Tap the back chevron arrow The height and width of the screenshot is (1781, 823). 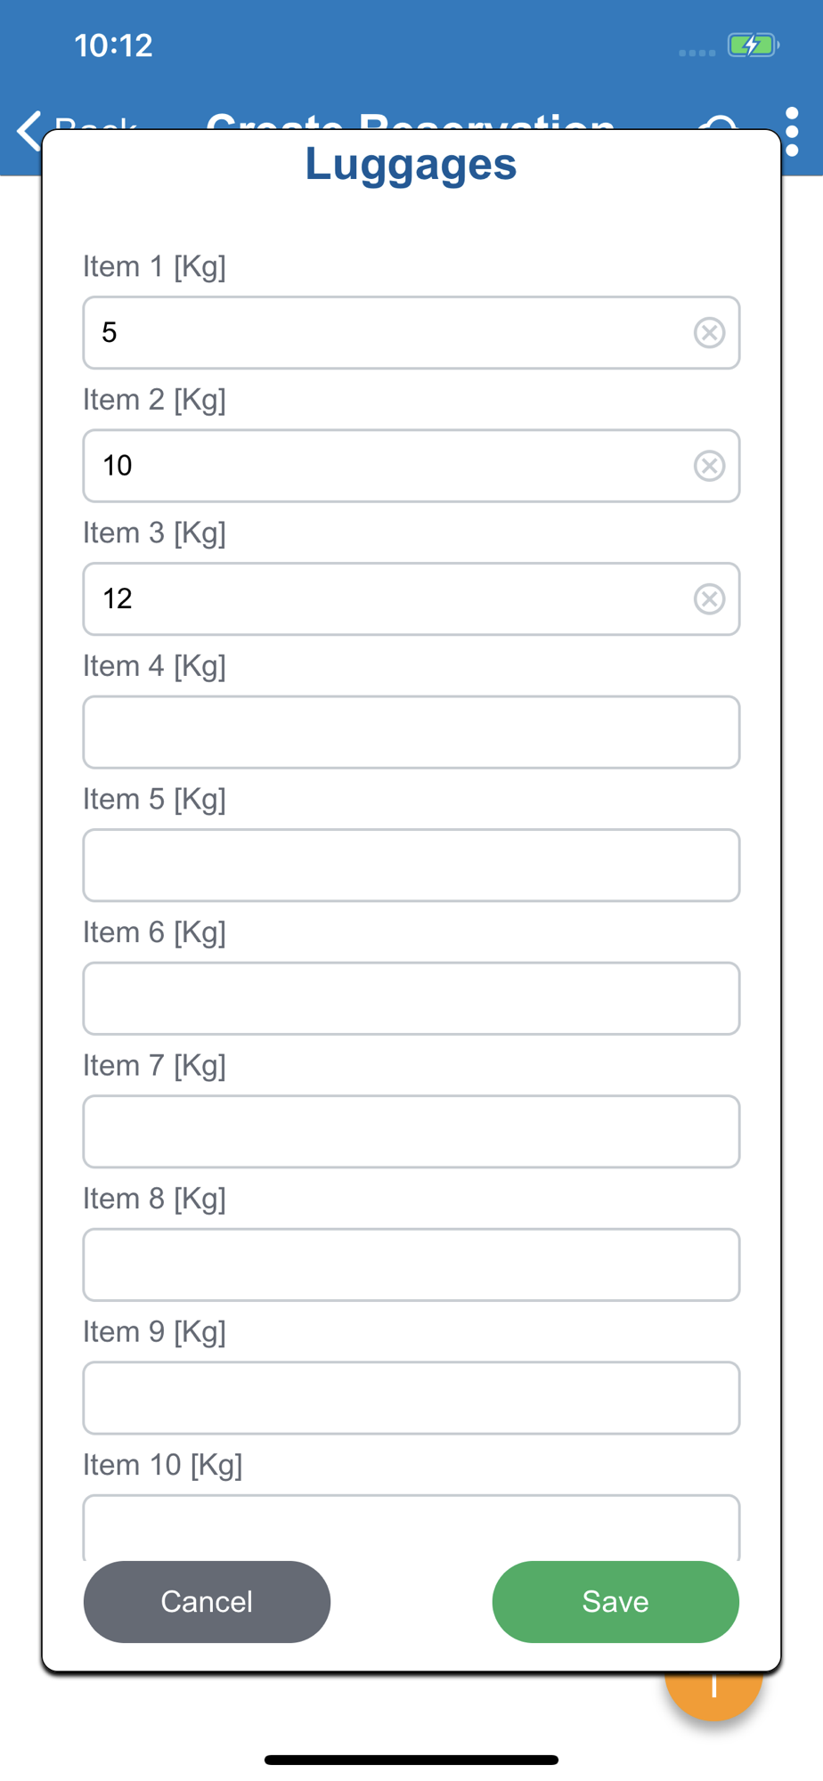click(29, 132)
